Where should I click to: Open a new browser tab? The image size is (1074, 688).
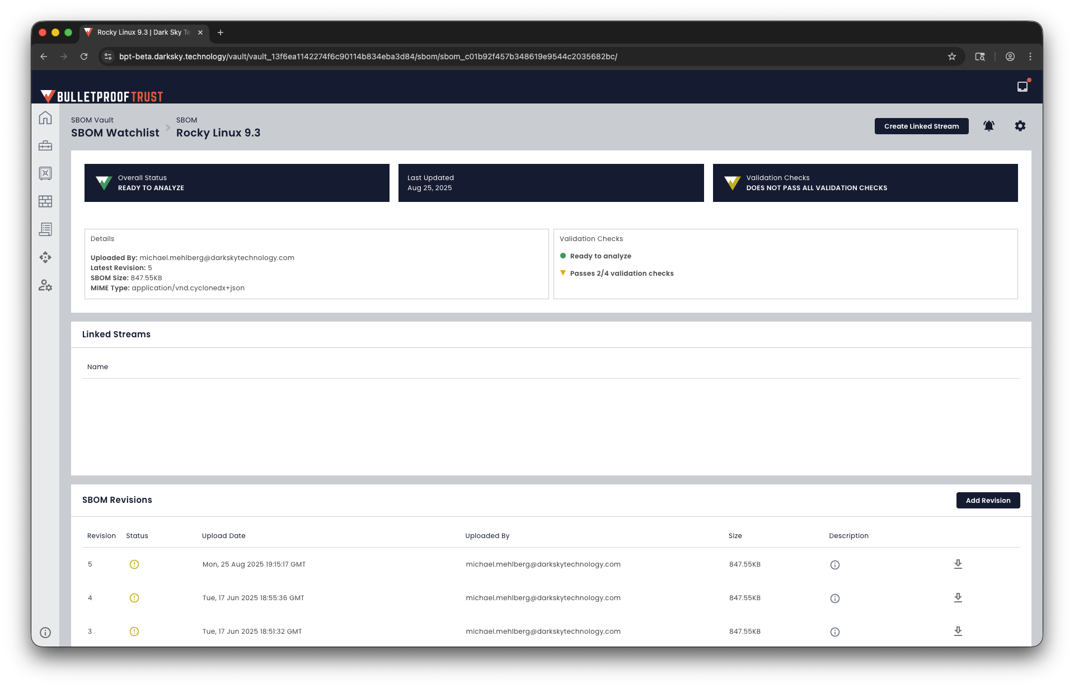pos(221,32)
